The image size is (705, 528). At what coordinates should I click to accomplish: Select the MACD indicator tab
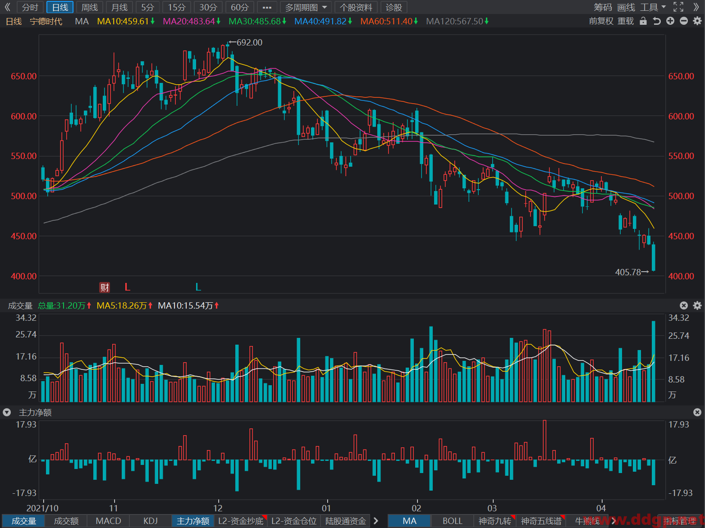(109, 521)
